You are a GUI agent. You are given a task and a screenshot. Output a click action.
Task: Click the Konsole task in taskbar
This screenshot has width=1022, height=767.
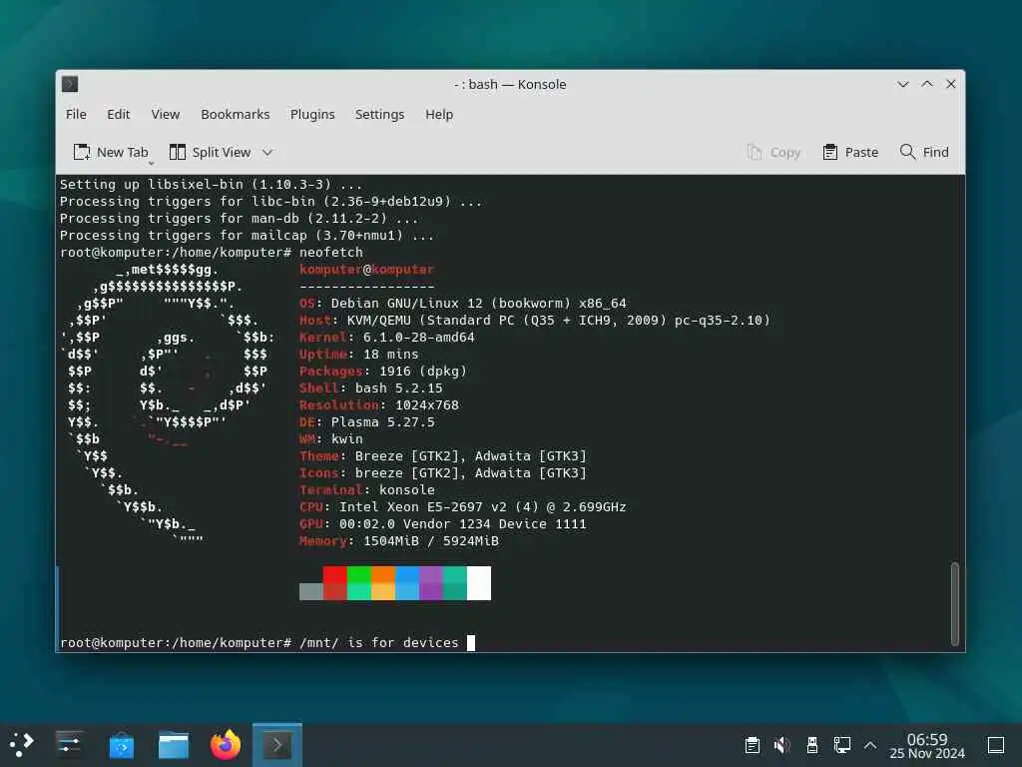(277, 744)
